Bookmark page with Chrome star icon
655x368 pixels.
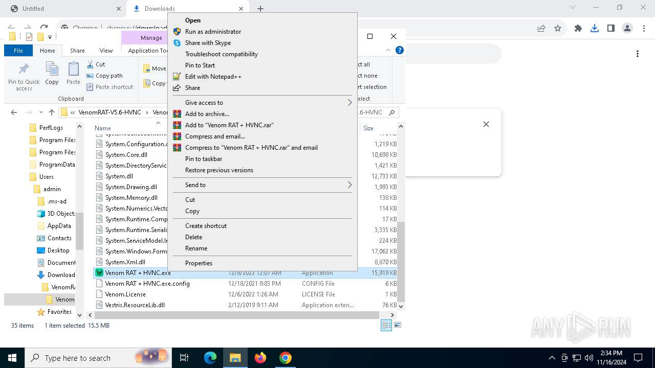coord(558,29)
